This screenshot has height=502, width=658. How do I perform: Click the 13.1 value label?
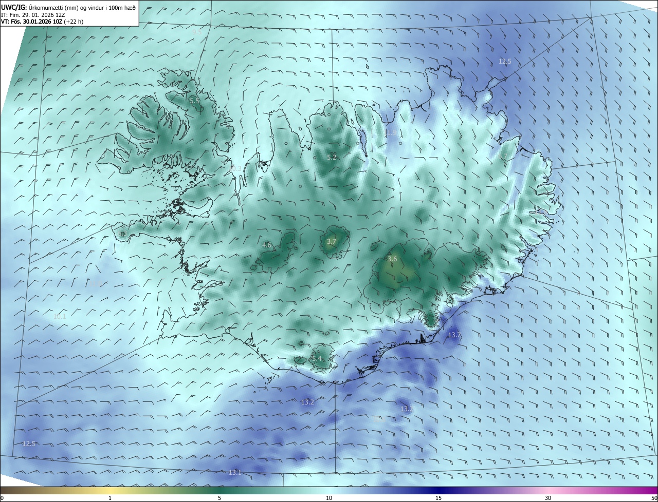click(x=235, y=472)
